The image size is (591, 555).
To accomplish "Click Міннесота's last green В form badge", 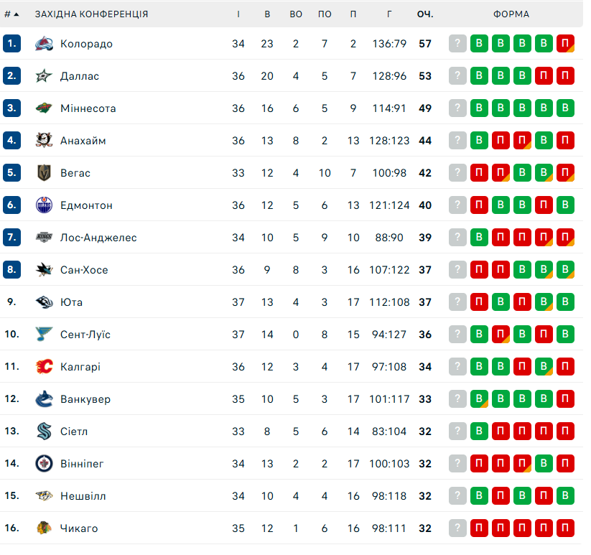I will (x=566, y=108).
